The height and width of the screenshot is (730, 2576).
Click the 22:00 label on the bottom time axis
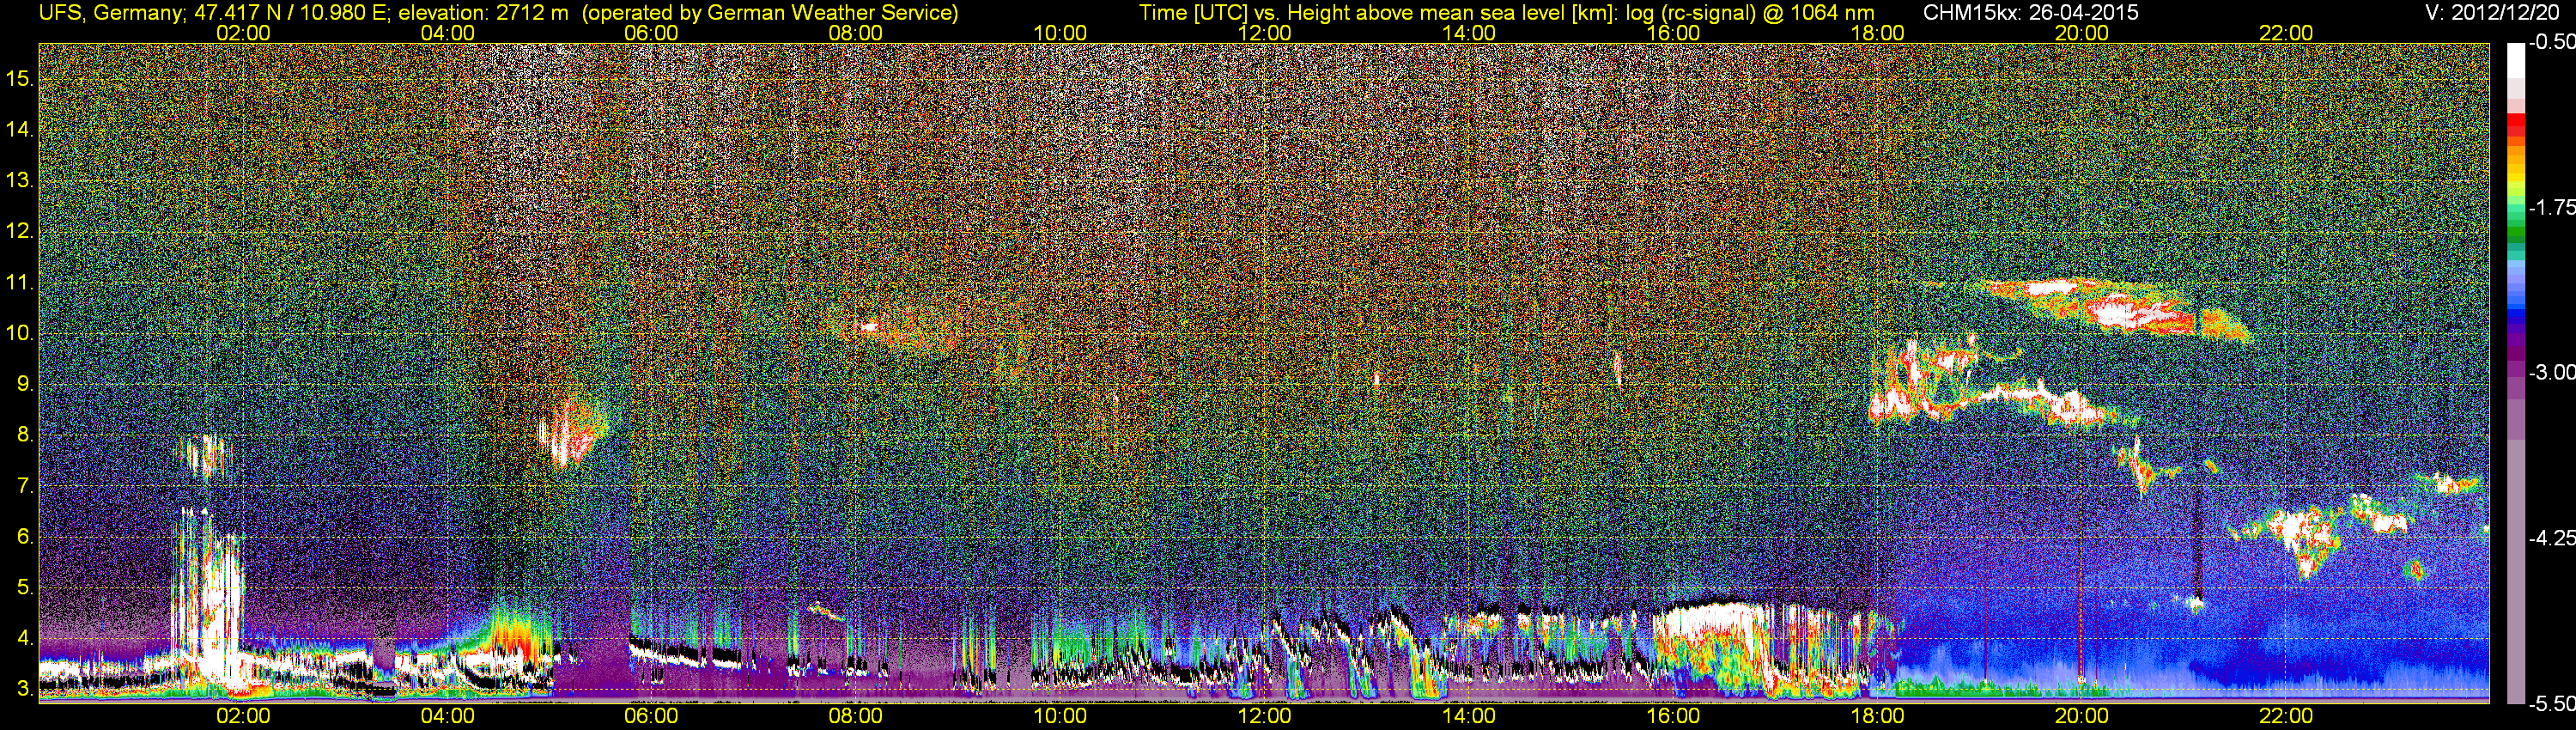tap(2286, 716)
